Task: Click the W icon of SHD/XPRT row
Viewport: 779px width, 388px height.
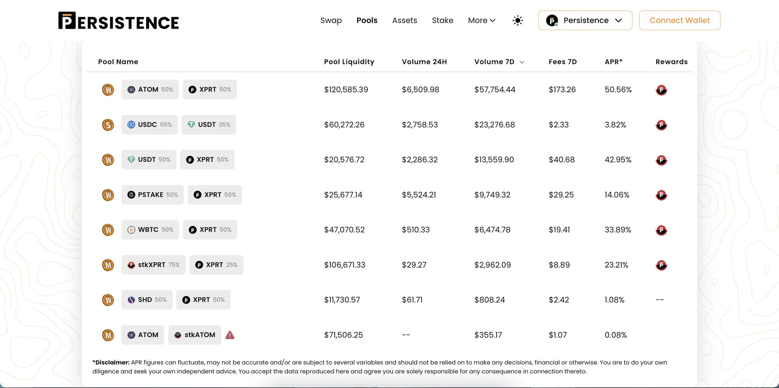Action: 108,300
